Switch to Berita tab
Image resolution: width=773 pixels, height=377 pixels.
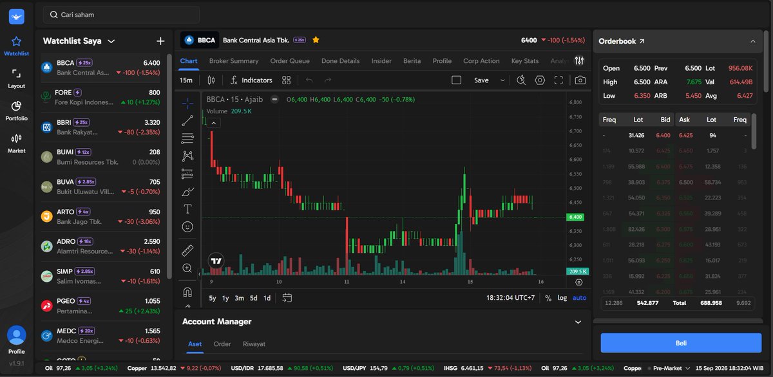pyautogui.click(x=412, y=61)
